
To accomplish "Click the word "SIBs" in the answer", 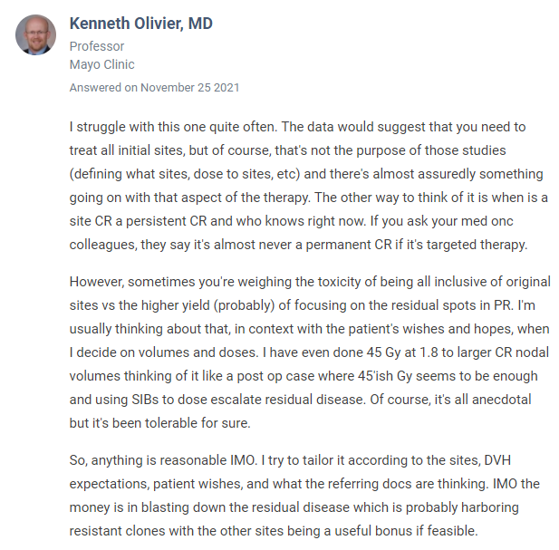I will click(145, 400).
